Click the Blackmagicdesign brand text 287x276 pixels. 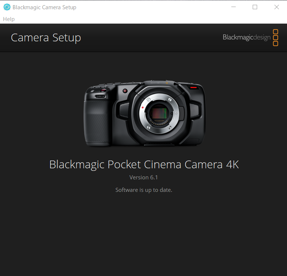pos(246,38)
